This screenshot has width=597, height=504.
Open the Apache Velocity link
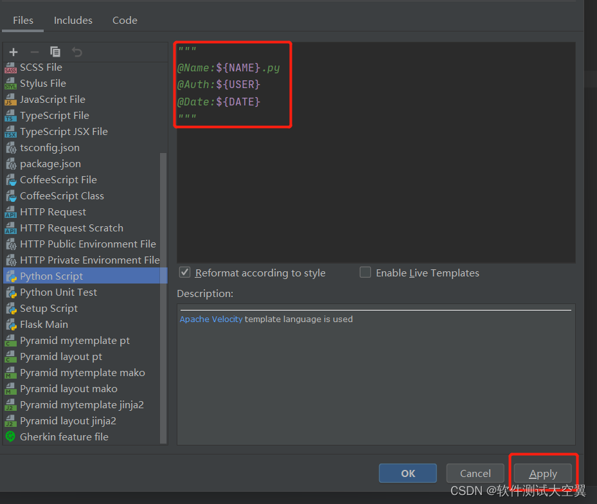pyautogui.click(x=211, y=319)
